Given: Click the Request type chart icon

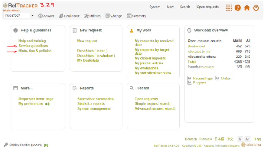Looking at the screenshot, I should (x=189, y=78).
